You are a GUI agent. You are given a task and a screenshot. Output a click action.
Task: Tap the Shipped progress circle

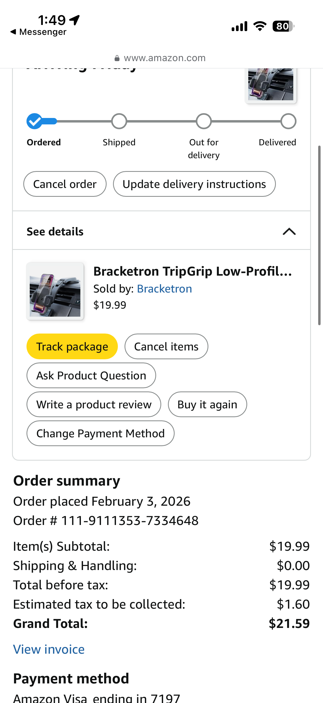[x=119, y=121]
